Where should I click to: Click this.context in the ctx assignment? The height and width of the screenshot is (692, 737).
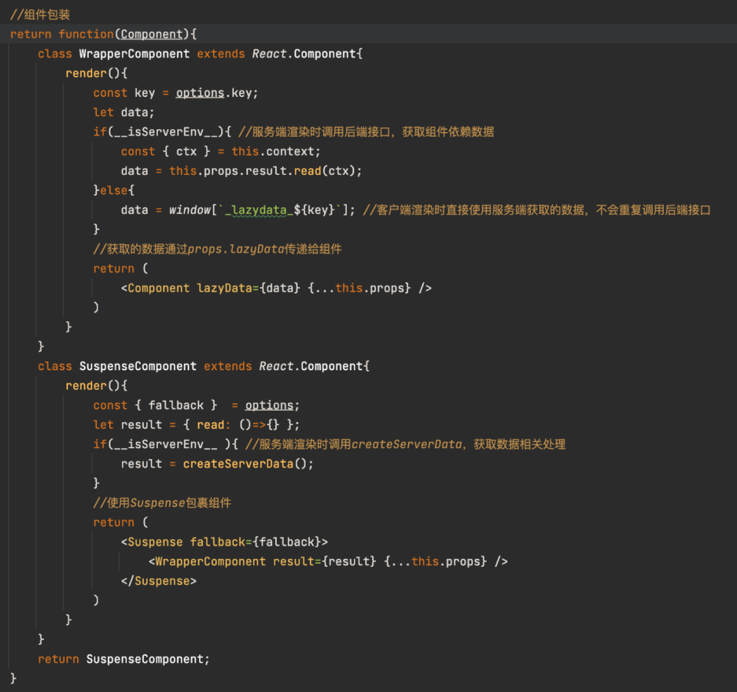pyautogui.click(x=272, y=152)
